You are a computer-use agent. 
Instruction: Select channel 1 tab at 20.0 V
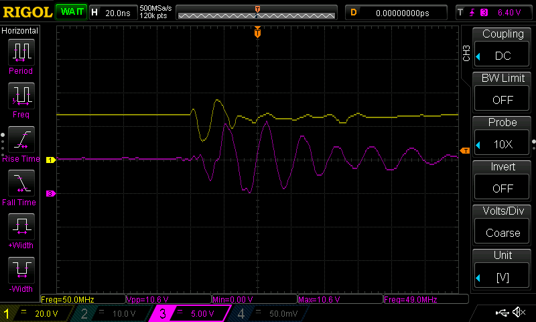(36, 313)
